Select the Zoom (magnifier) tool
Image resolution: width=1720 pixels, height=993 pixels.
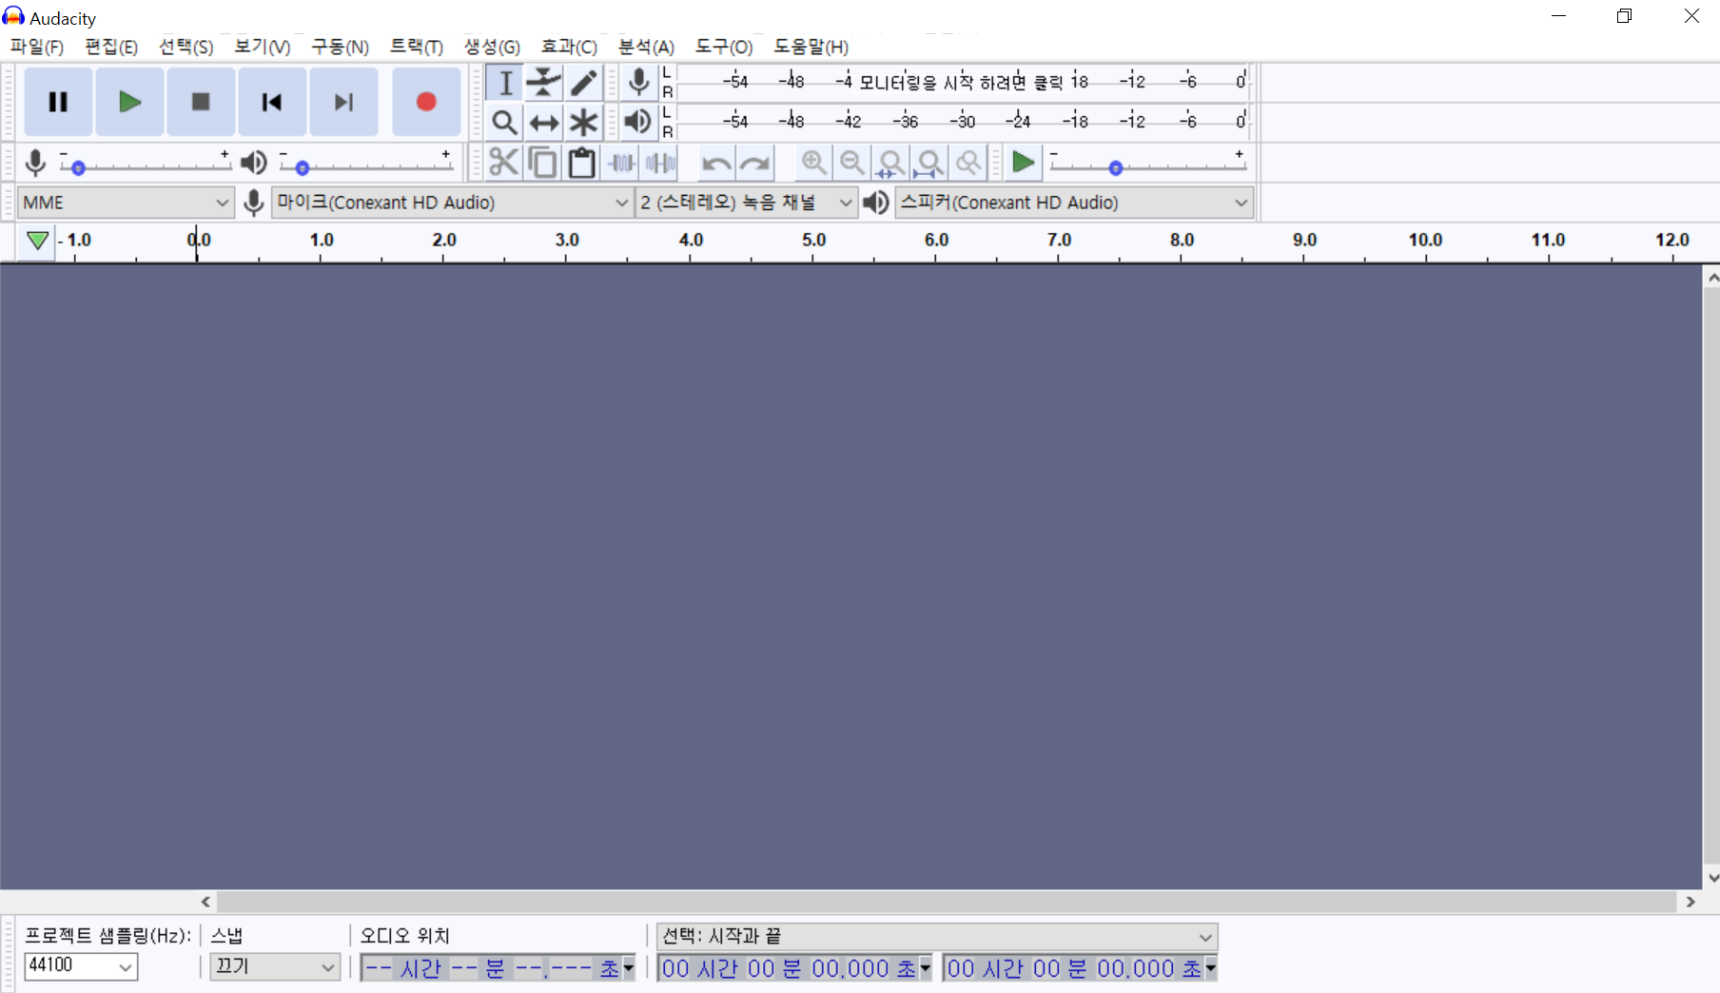[x=505, y=122]
